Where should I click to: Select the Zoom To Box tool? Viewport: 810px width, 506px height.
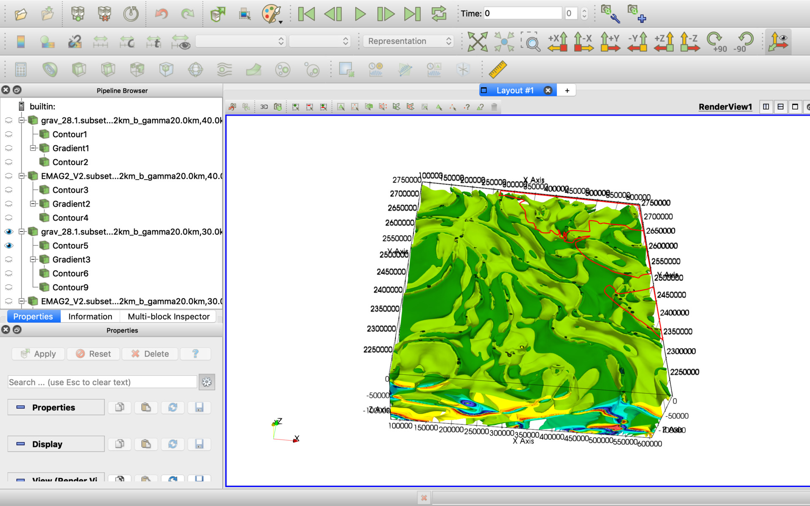[x=531, y=41]
